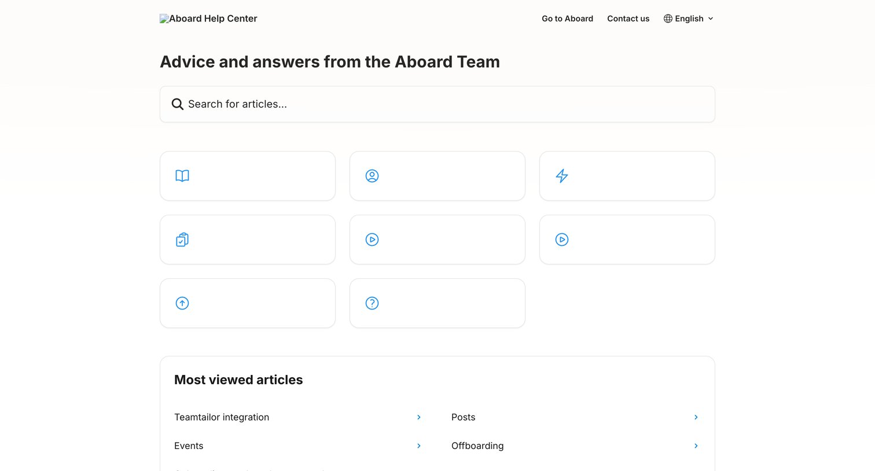Focus the Search for articles field

pyautogui.click(x=437, y=104)
